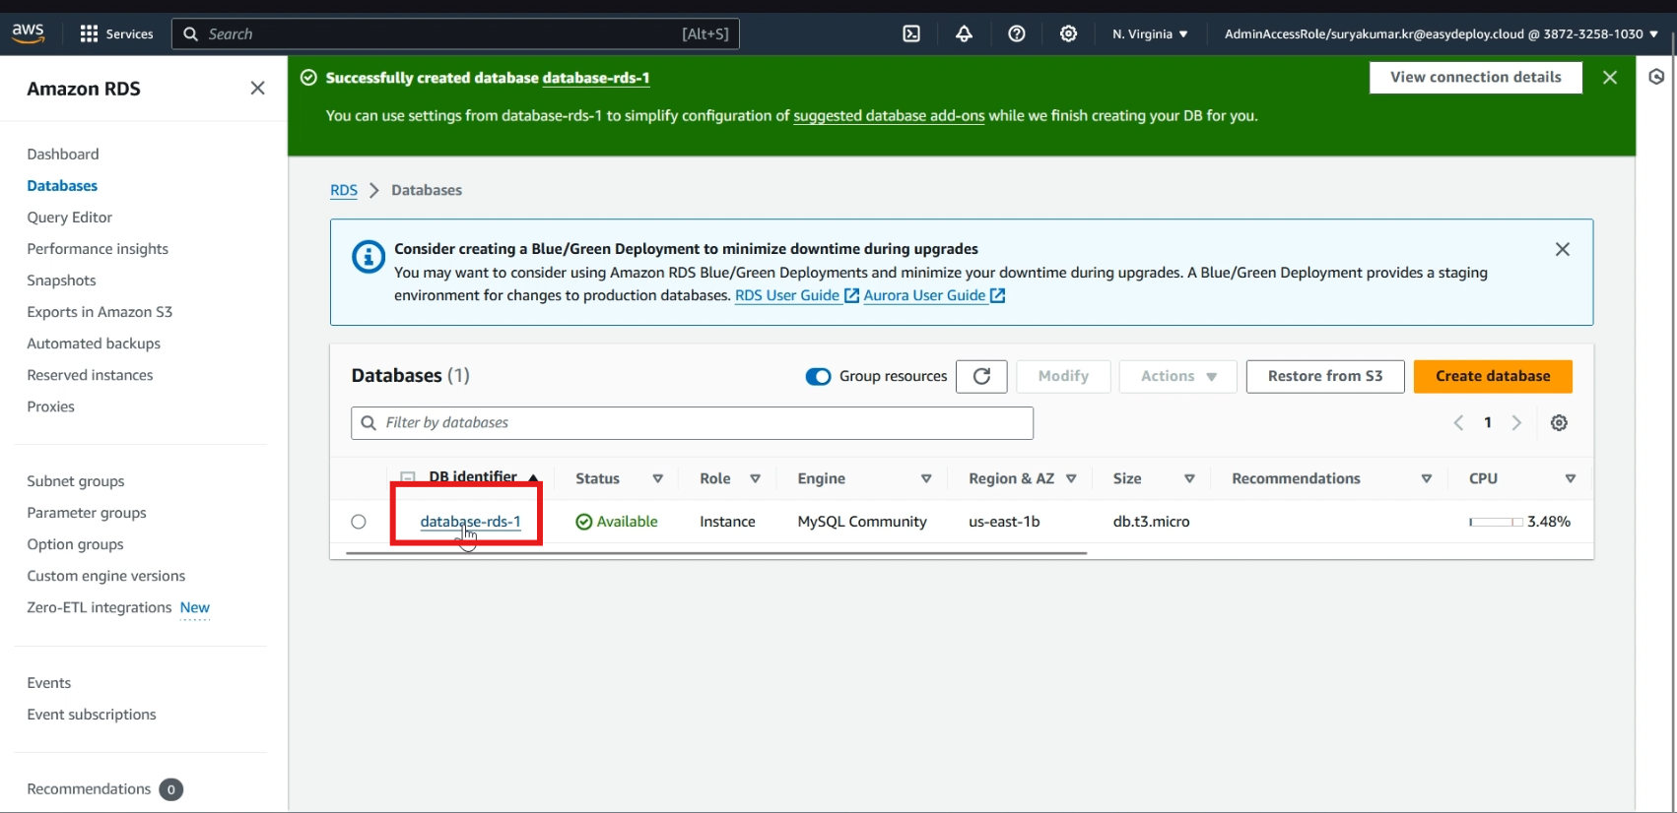Open the AWS home logo
1677x813 pixels.
(x=28, y=32)
